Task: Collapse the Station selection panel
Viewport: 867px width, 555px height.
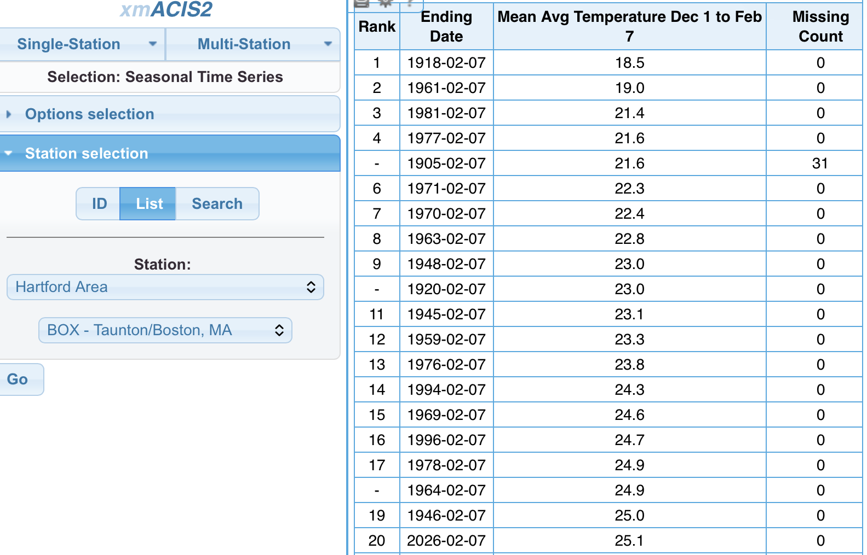Action: 87,154
